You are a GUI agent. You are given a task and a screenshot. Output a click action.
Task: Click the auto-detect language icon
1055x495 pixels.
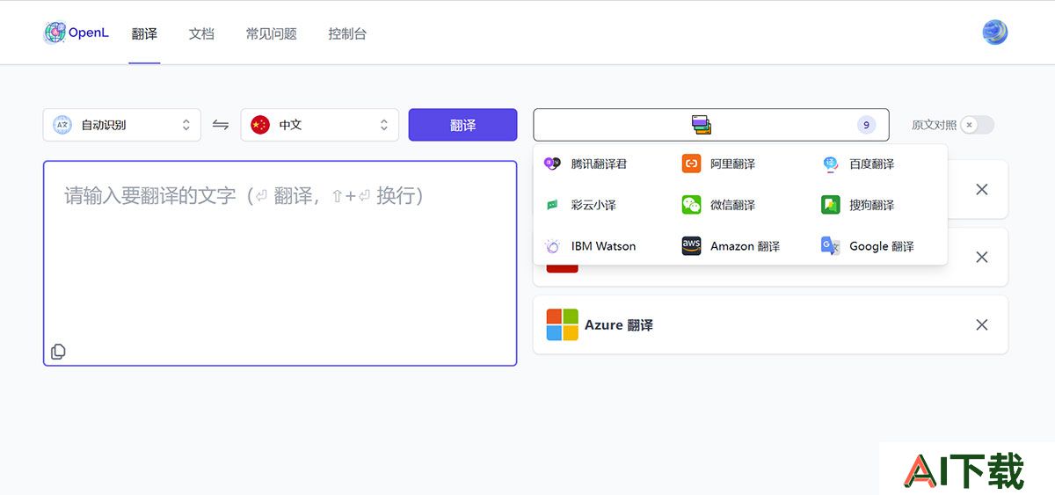(x=62, y=125)
